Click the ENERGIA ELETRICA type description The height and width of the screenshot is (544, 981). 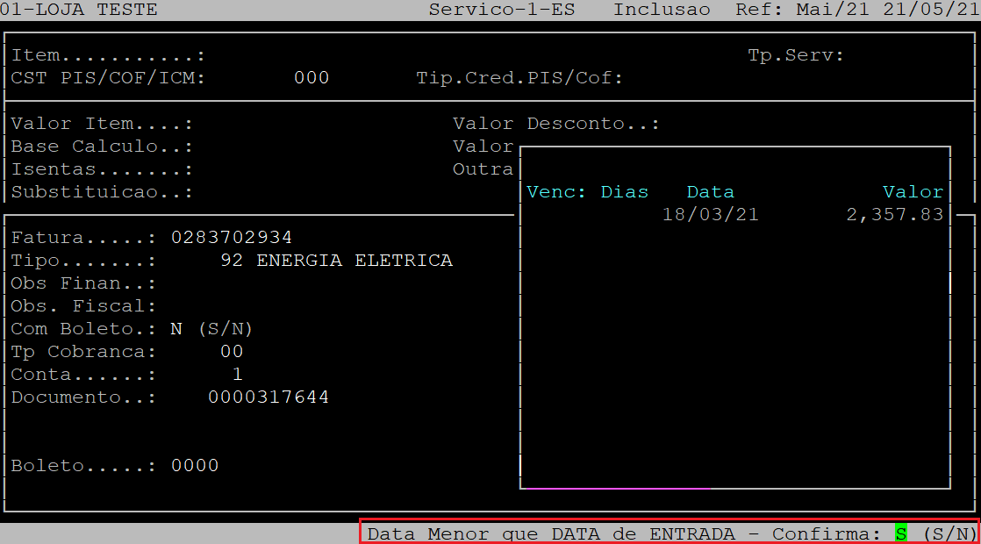click(x=354, y=261)
